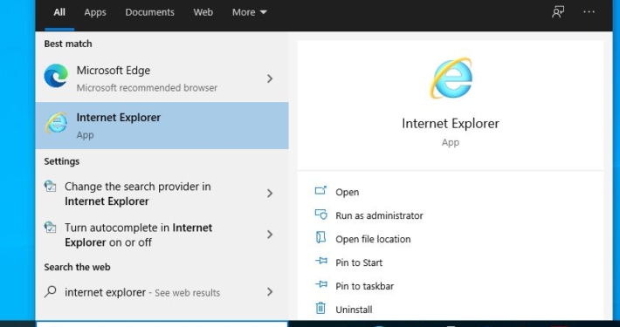
Task: Choose Uninstall action
Action: [x=354, y=310]
